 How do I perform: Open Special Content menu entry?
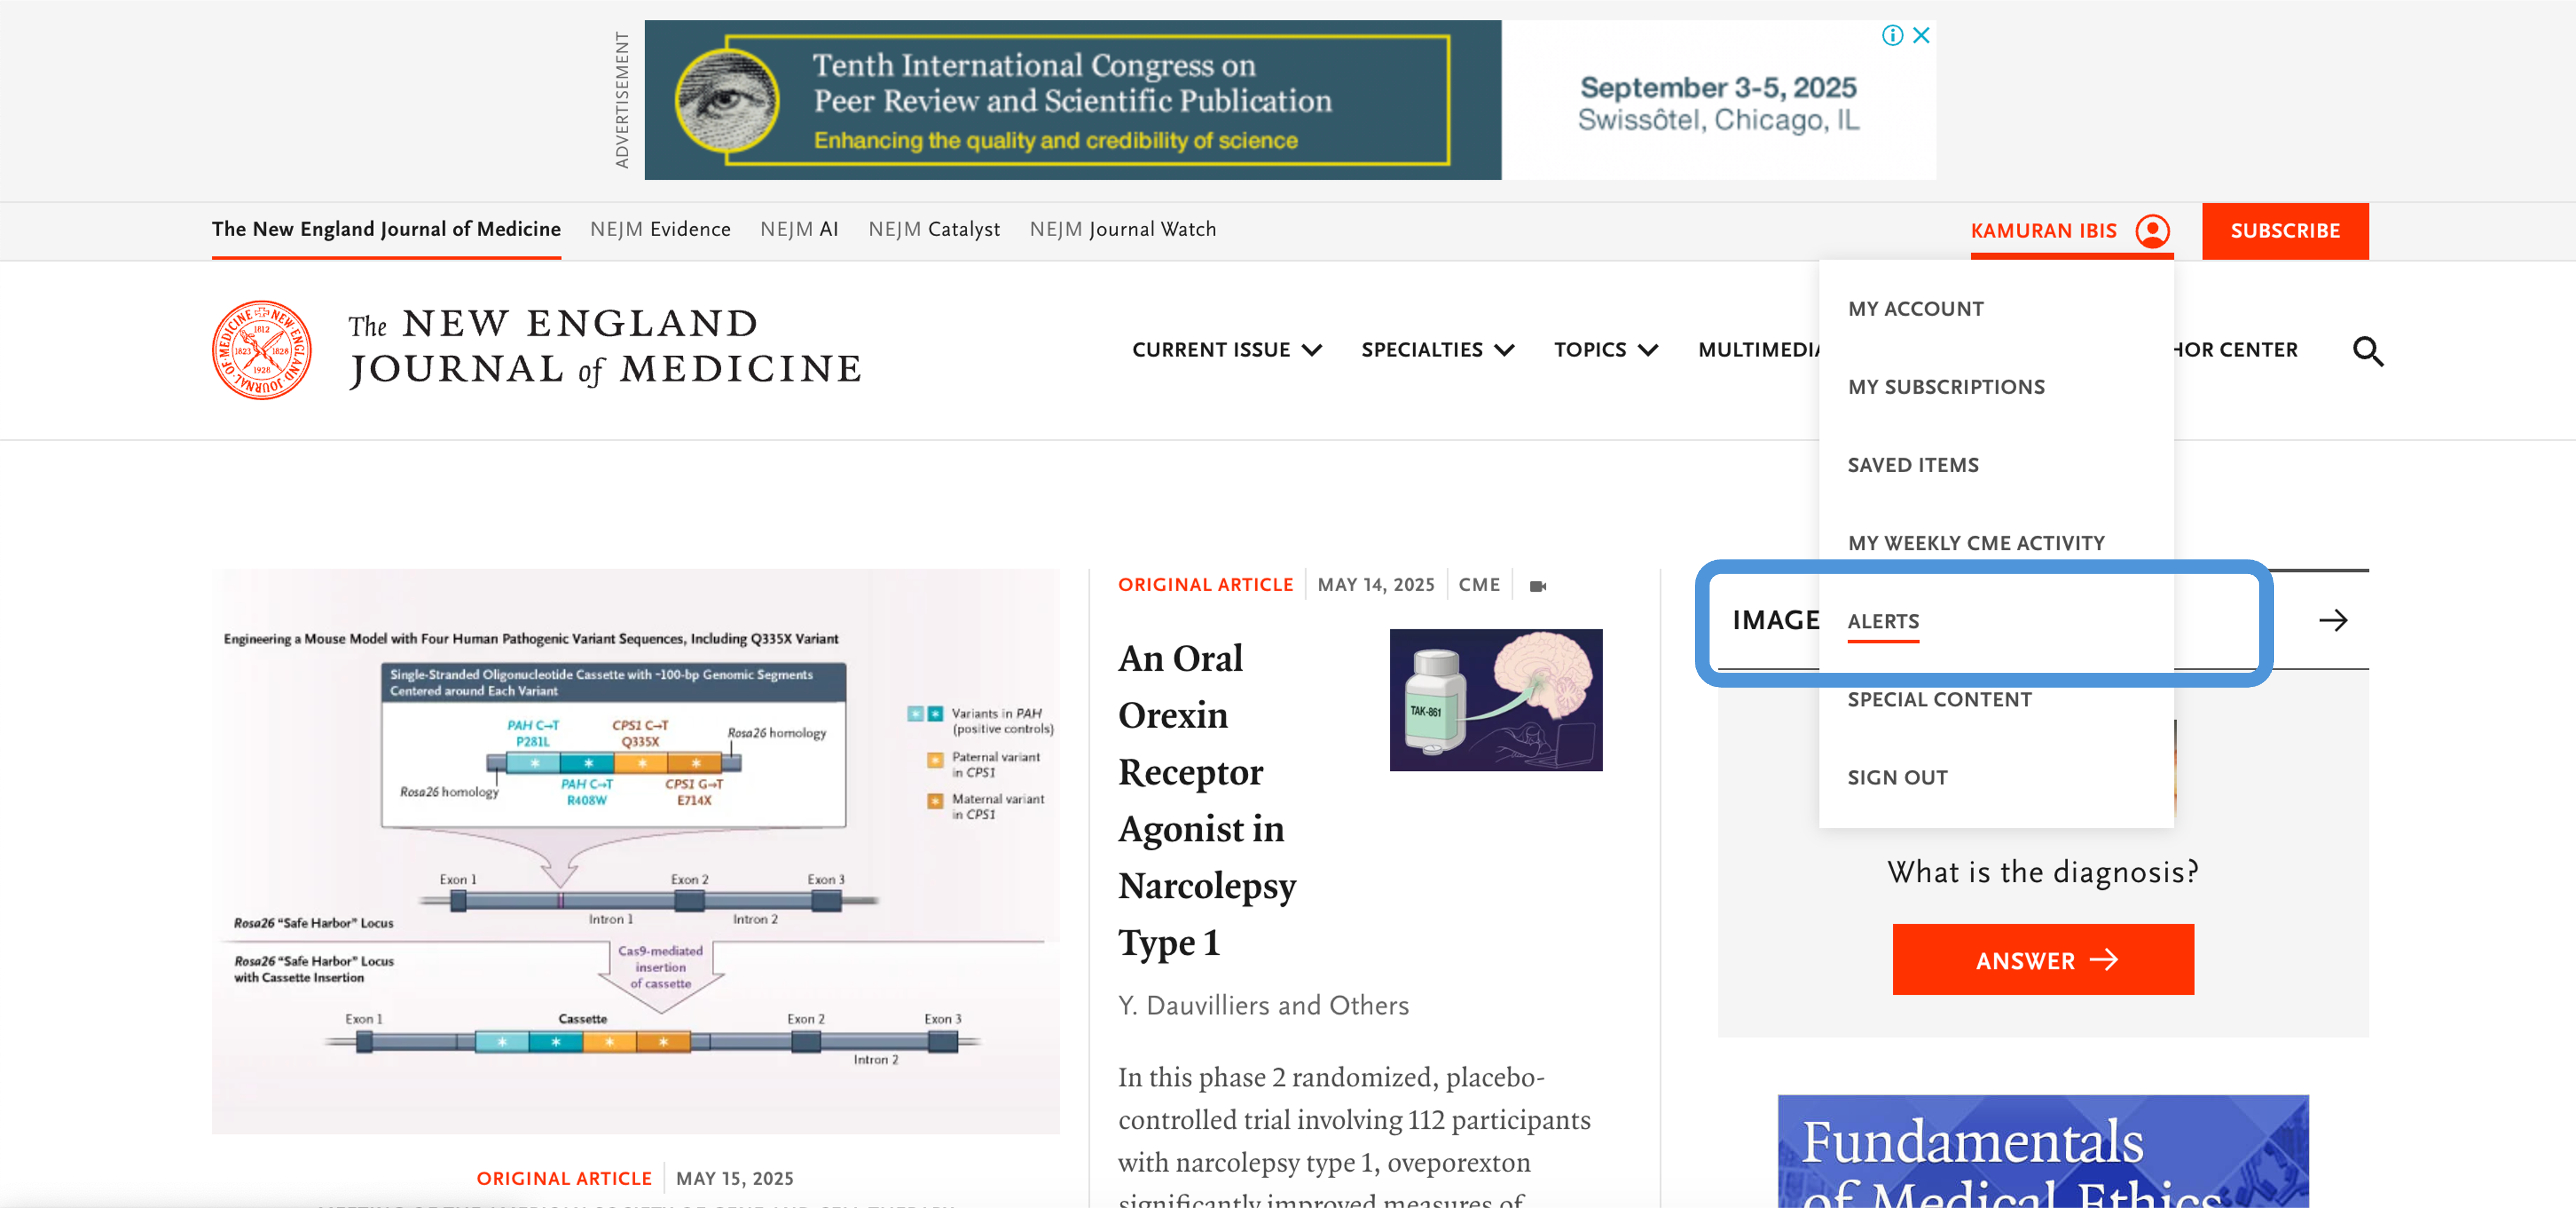click(x=1939, y=699)
